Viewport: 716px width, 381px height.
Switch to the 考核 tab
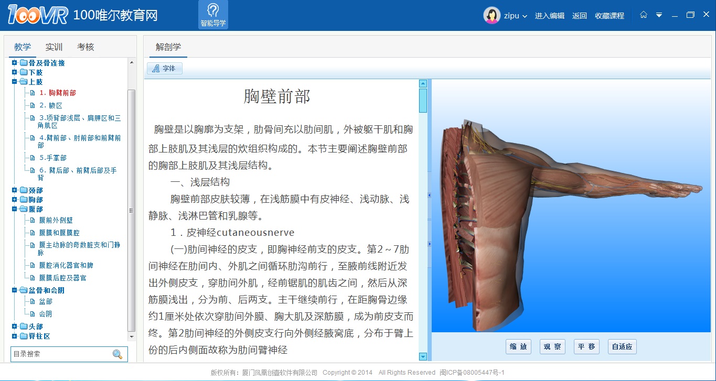point(86,47)
